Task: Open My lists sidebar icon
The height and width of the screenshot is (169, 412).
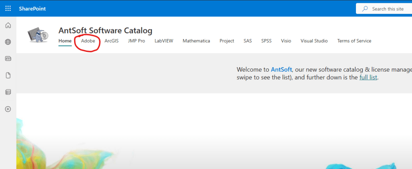Action: pyautogui.click(x=8, y=92)
